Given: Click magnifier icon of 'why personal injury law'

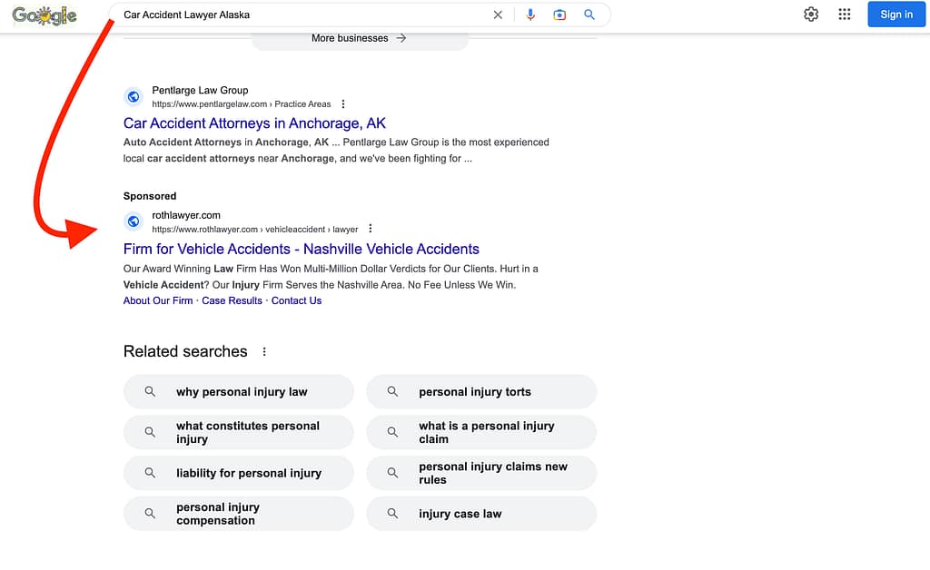Looking at the screenshot, I should click(x=150, y=392).
